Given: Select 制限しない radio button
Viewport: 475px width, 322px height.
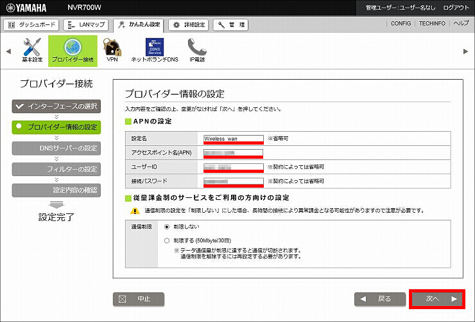Looking at the screenshot, I should [x=167, y=227].
